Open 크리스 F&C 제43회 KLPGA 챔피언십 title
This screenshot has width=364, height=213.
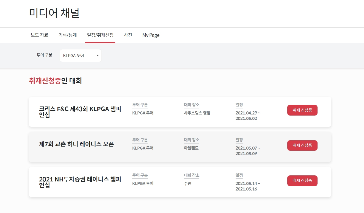80,112
